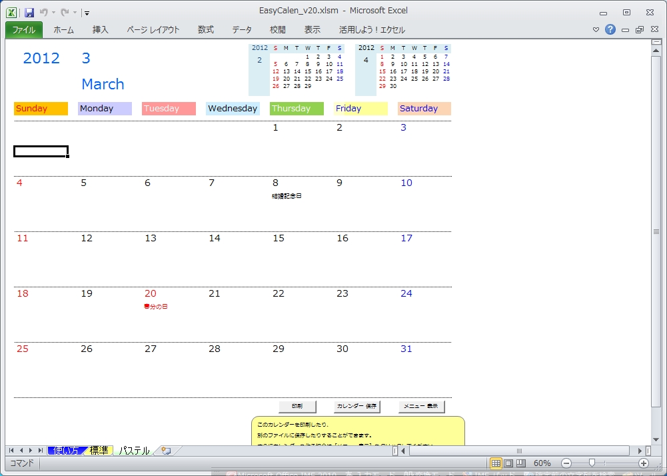Open the 表示 ribbon tab
This screenshot has width=667, height=476.
click(x=312, y=30)
